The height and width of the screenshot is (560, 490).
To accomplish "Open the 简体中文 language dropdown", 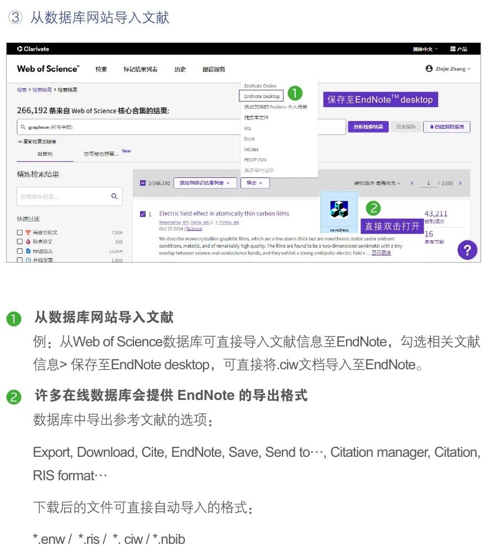I will (425, 49).
